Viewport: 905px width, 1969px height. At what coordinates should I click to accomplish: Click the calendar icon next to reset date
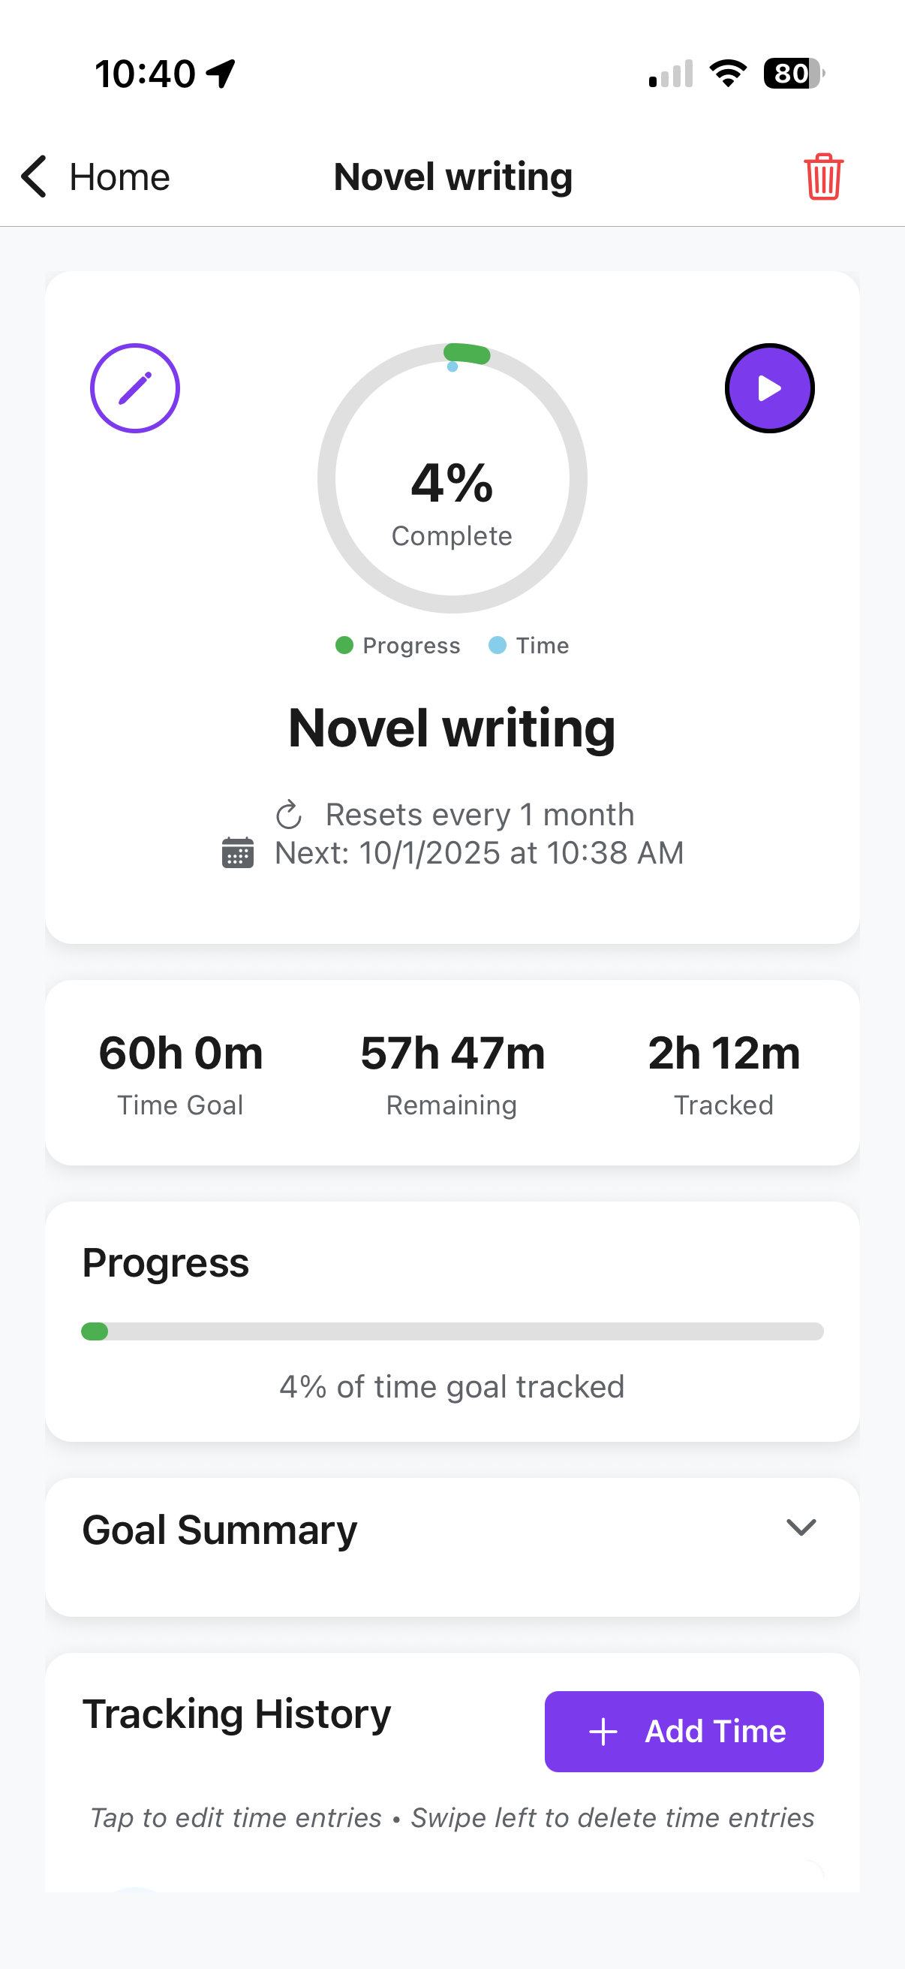click(x=238, y=853)
